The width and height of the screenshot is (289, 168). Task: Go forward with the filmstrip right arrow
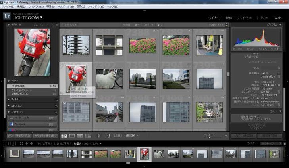pos(31,143)
